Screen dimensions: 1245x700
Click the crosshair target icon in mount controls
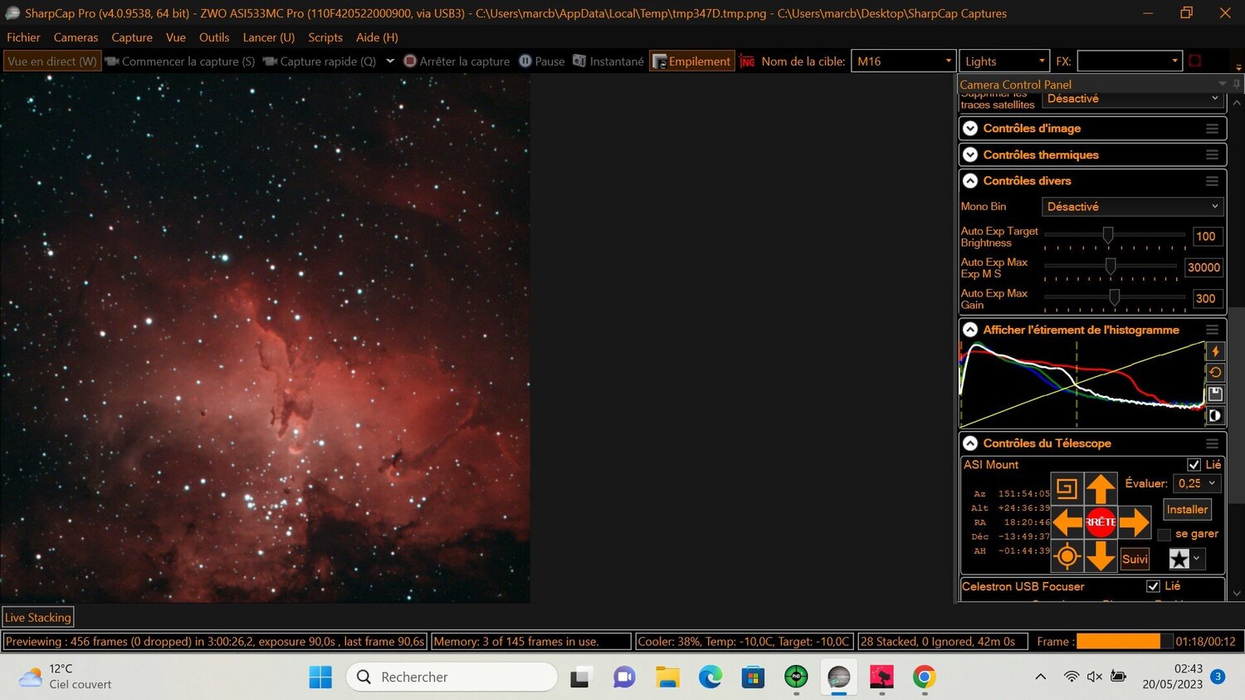pos(1067,556)
